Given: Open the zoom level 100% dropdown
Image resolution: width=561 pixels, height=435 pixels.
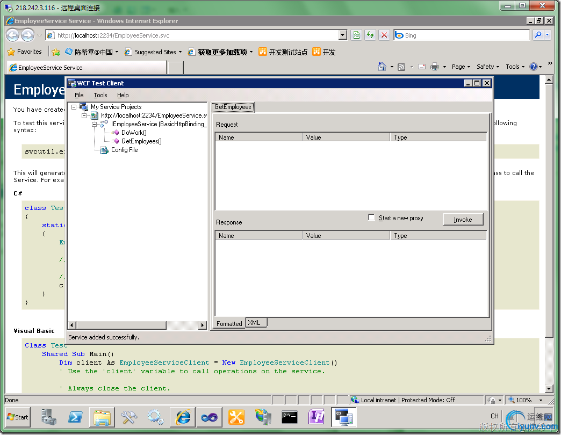Looking at the screenshot, I should point(541,400).
